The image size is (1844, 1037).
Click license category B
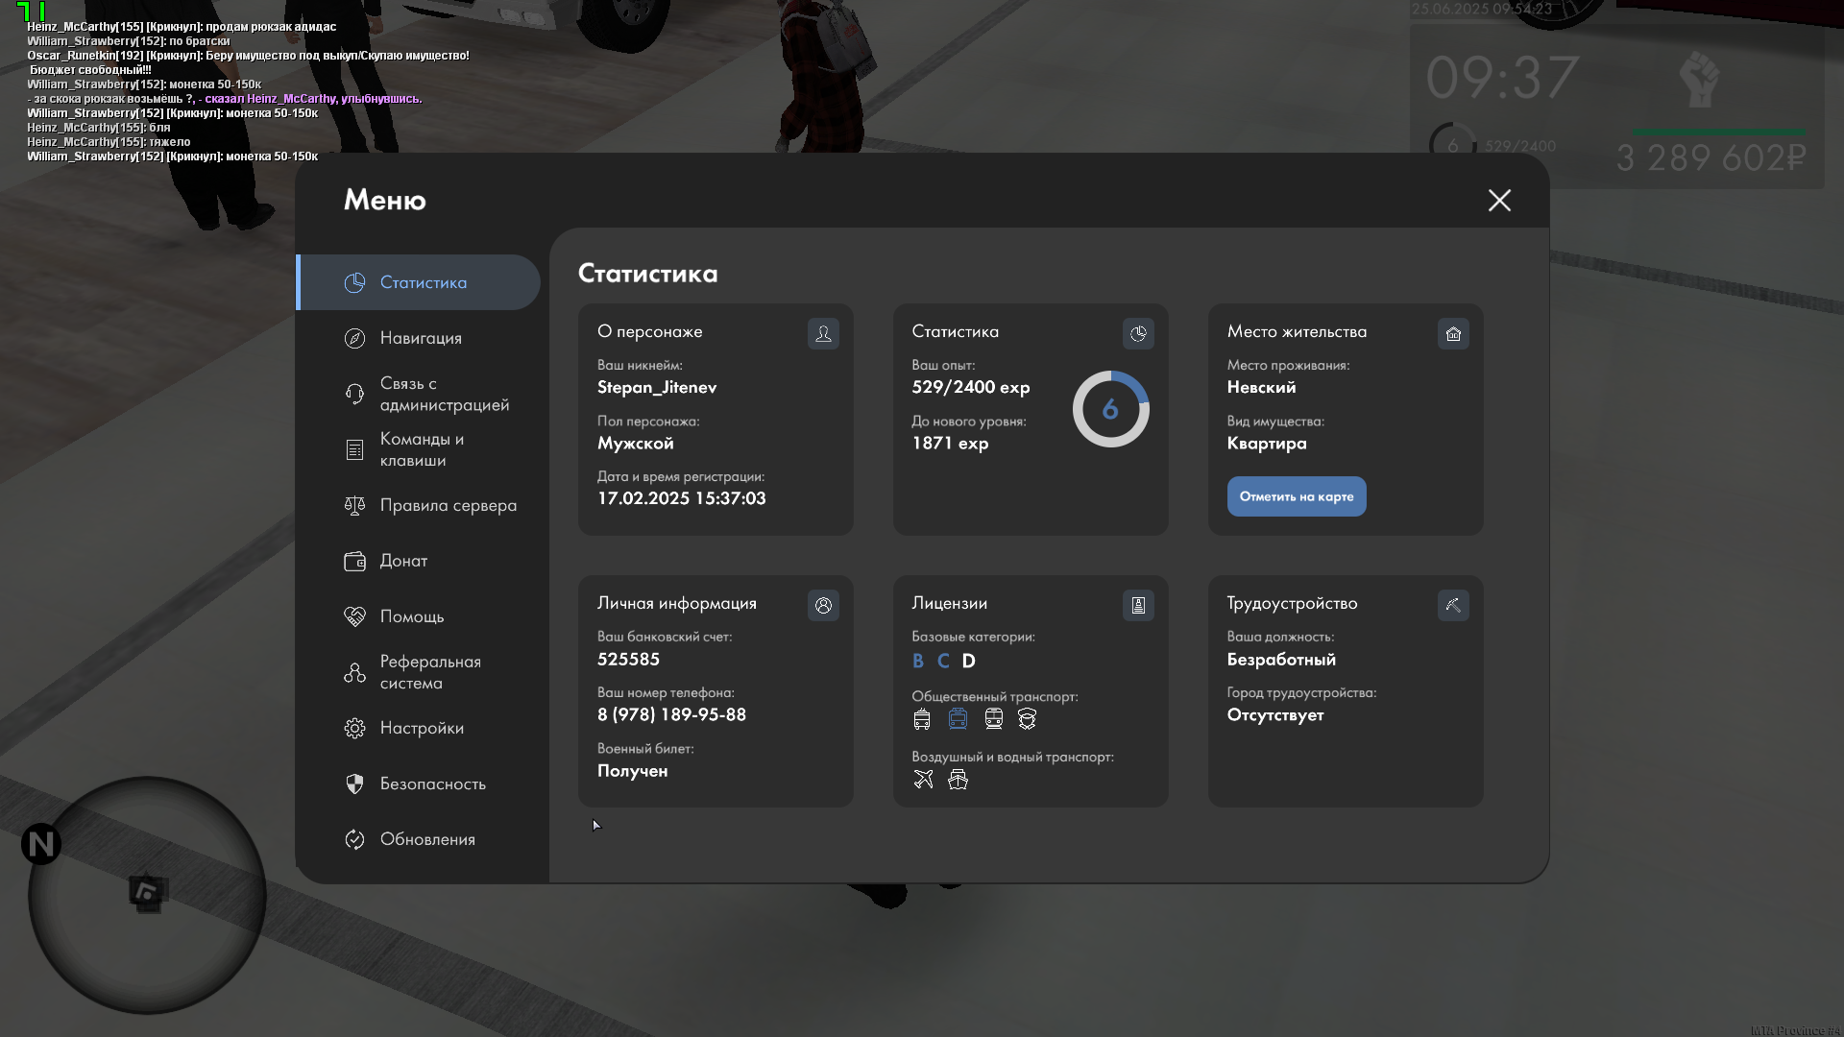pyautogui.click(x=918, y=661)
